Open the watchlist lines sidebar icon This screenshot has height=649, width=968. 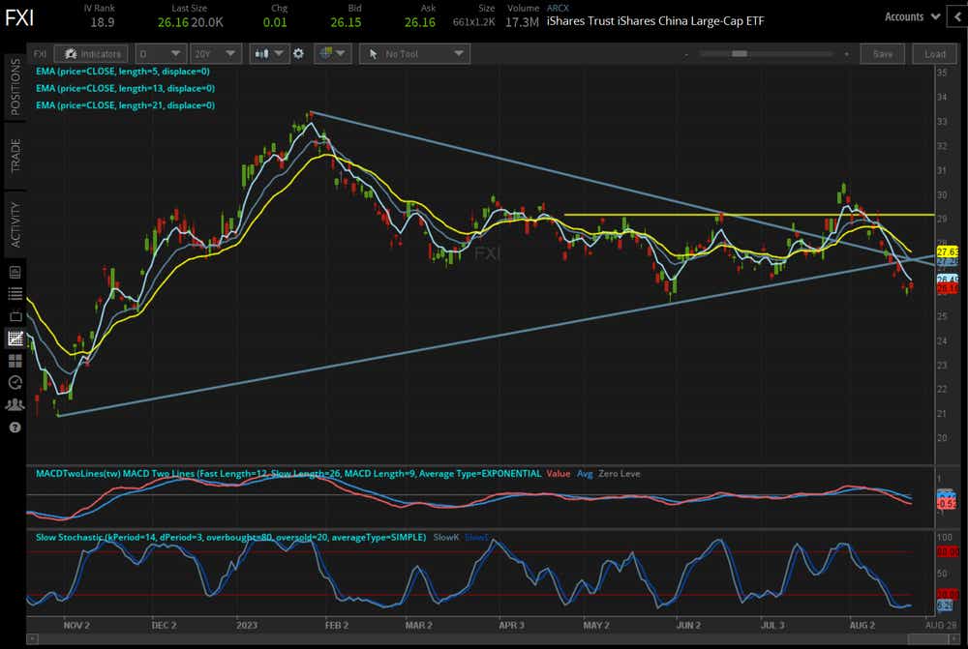tap(15, 294)
